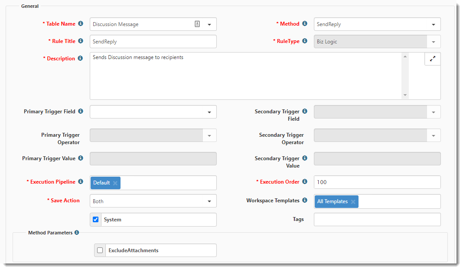Click the info icon beside Table Name

coord(81,24)
